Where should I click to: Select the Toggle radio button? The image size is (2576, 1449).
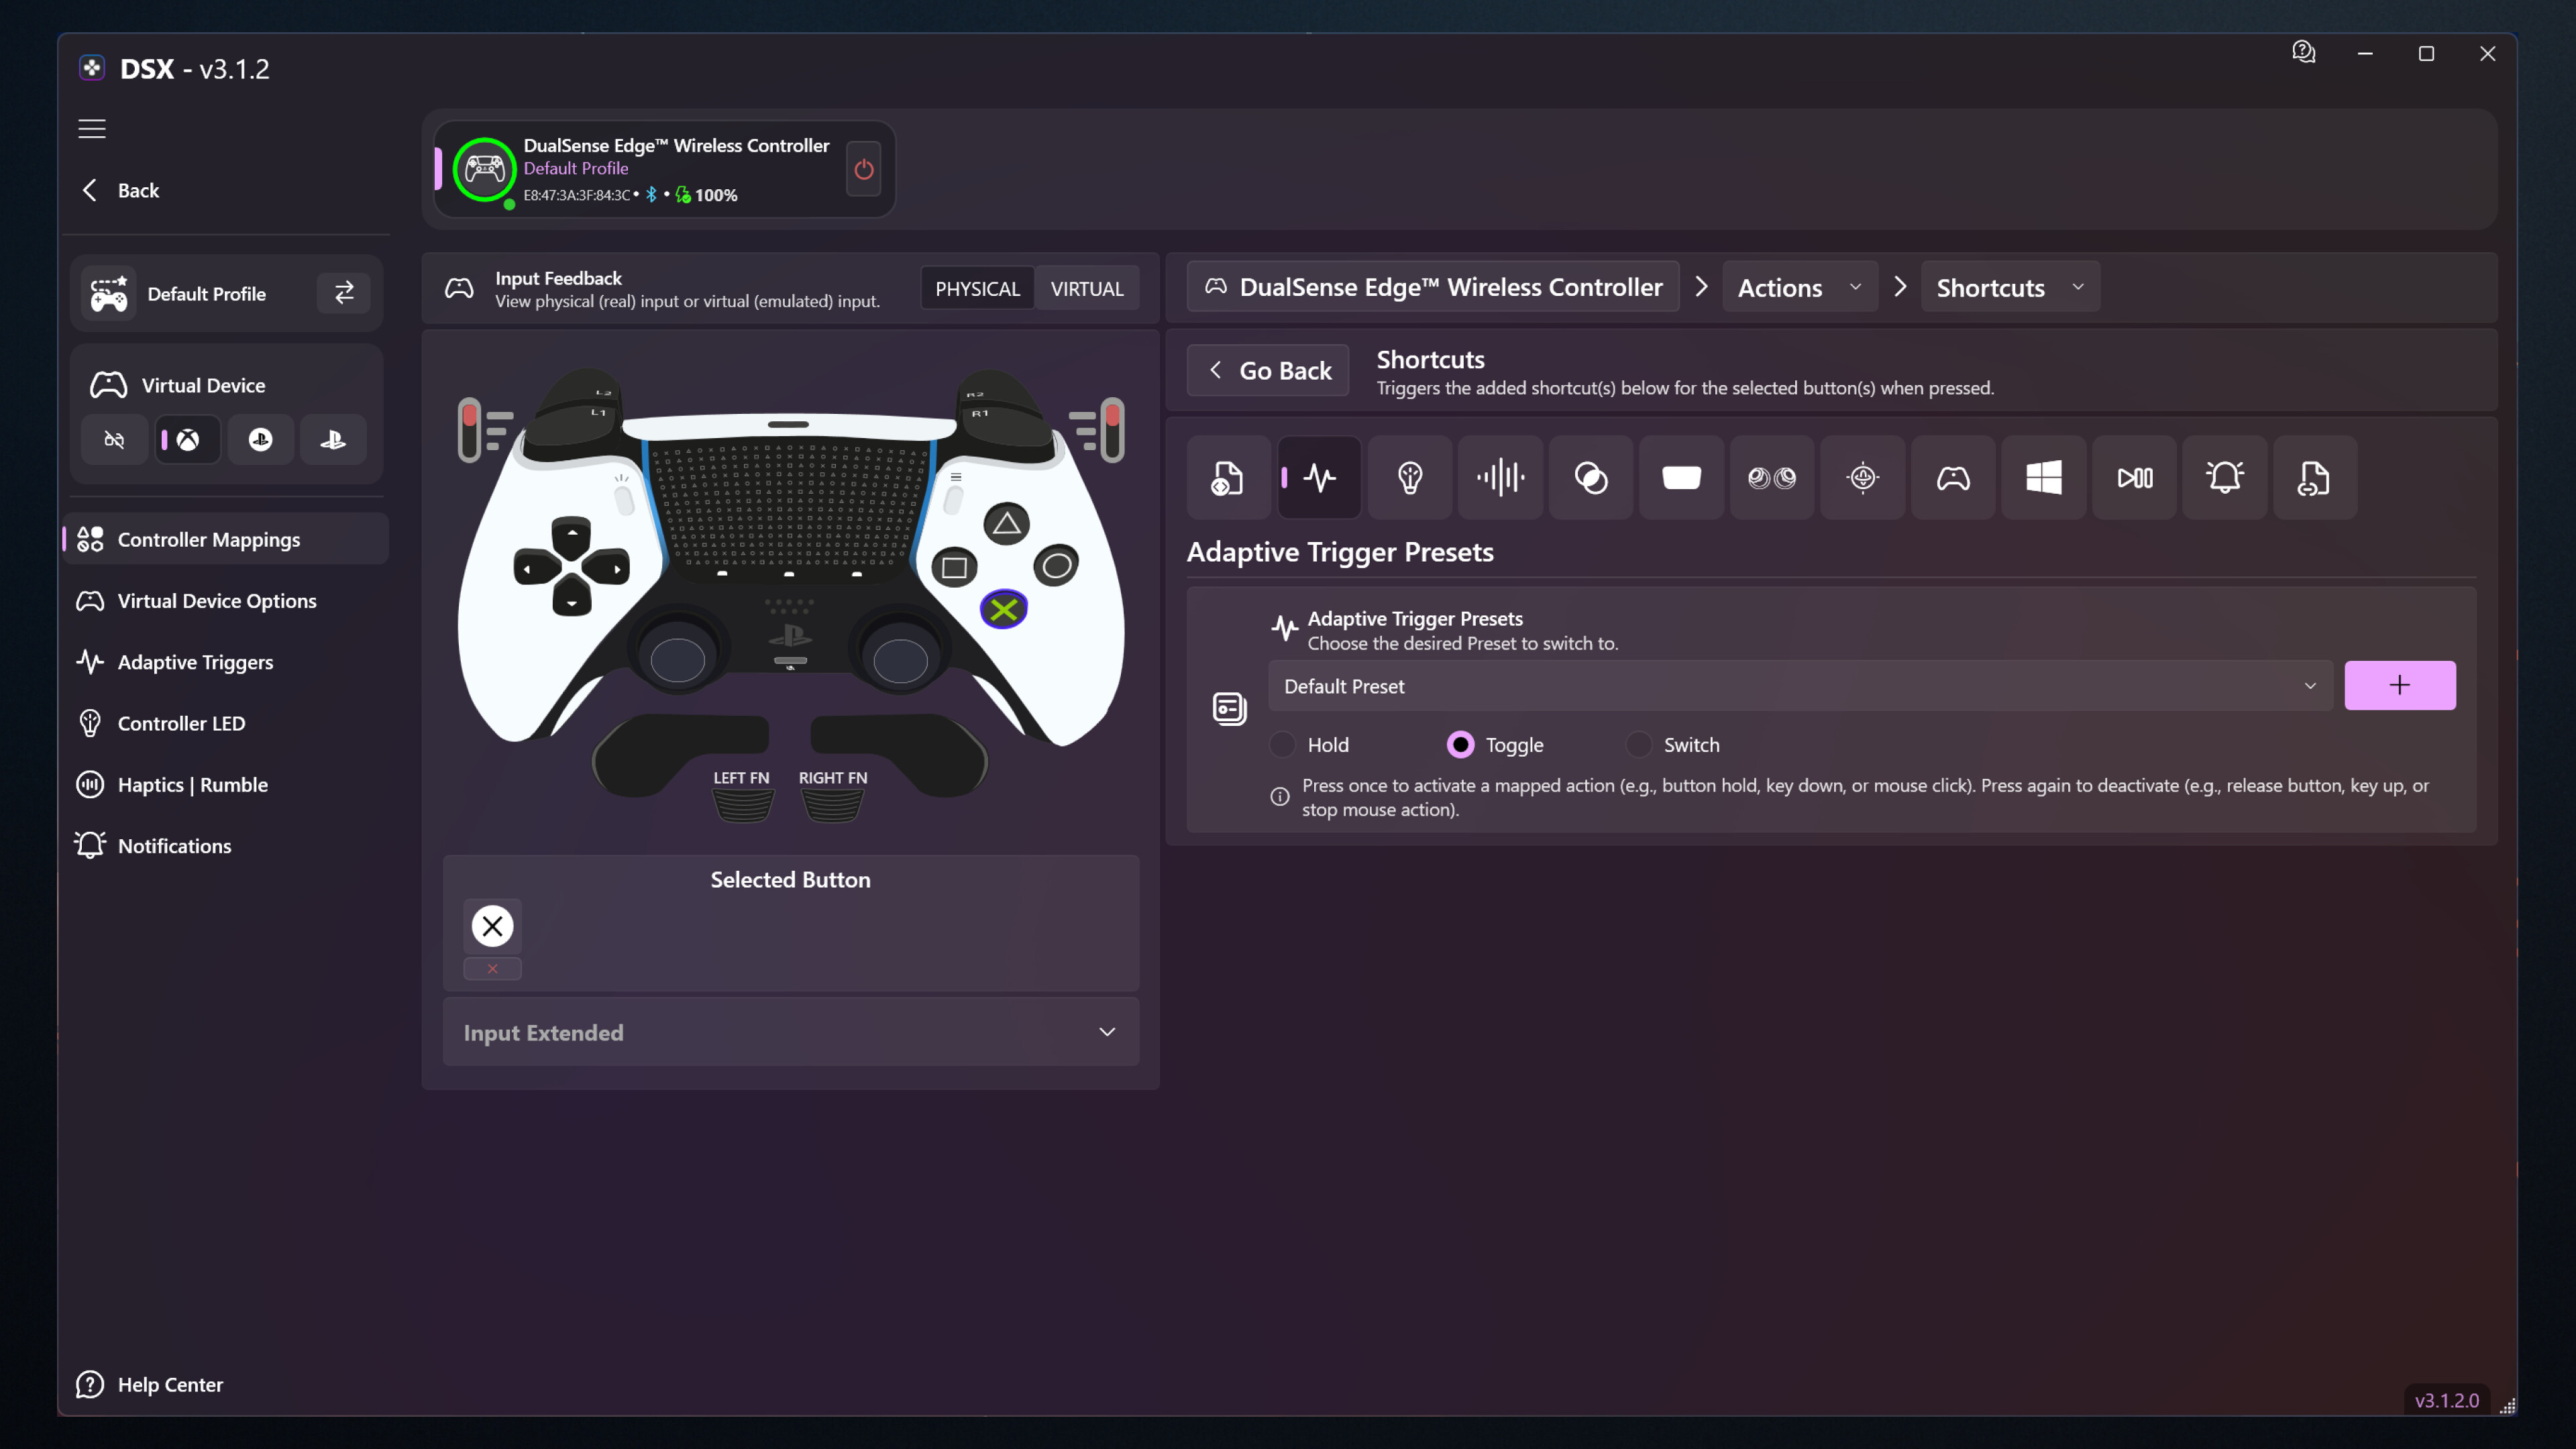click(1460, 744)
